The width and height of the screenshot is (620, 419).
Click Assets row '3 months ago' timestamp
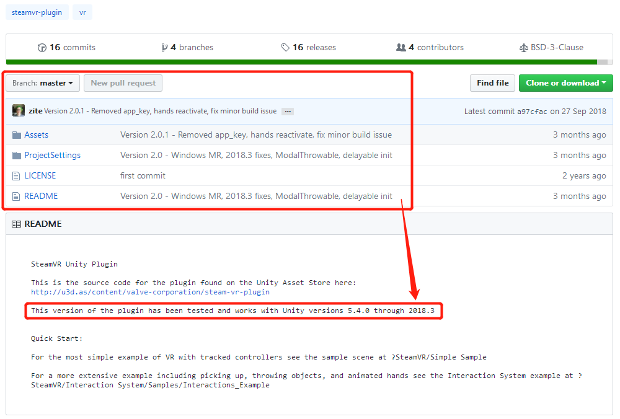[x=579, y=135]
